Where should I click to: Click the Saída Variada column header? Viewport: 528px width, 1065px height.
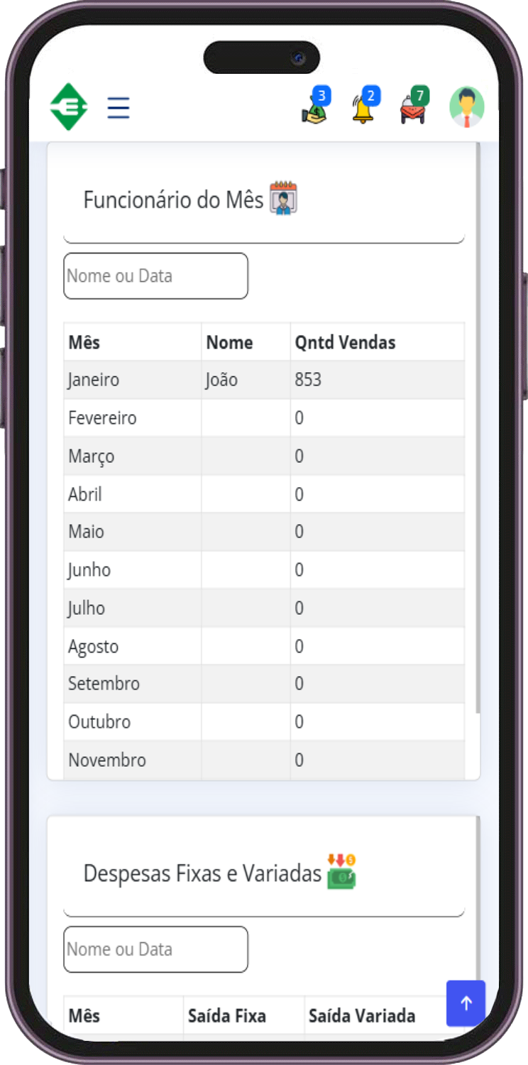click(x=362, y=1016)
